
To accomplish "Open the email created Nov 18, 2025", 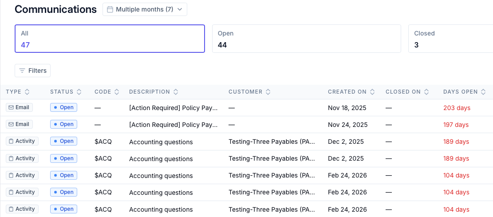I will pyautogui.click(x=247, y=108).
